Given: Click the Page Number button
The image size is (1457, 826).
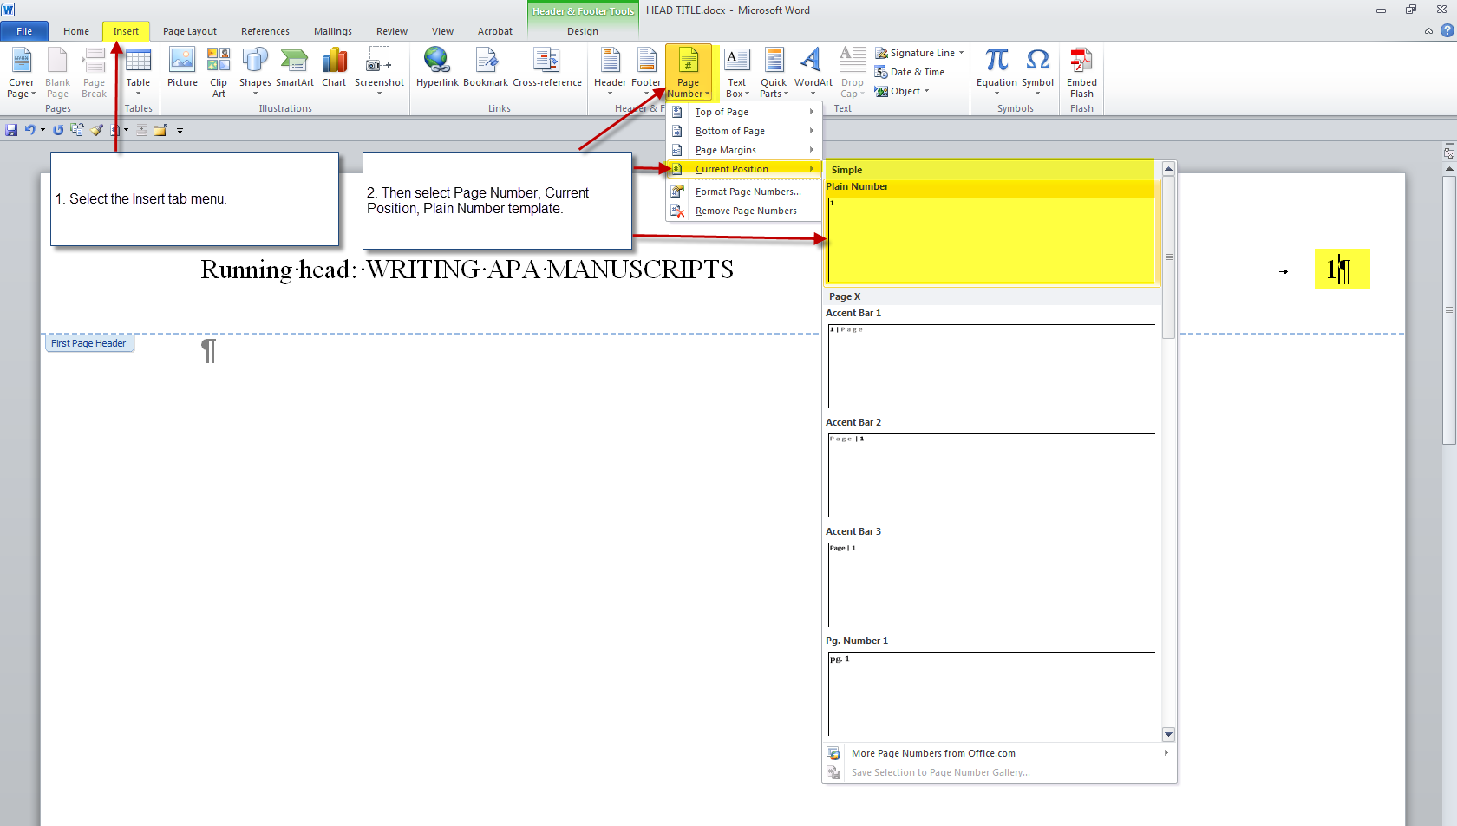Looking at the screenshot, I should tap(689, 73).
